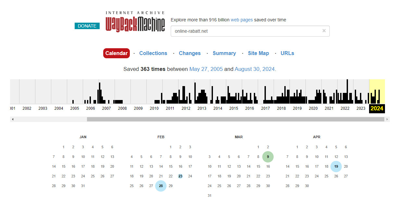The width and height of the screenshot is (396, 201).
Task: Open the August 30, 2024 last capture link
Action: (255, 69)
